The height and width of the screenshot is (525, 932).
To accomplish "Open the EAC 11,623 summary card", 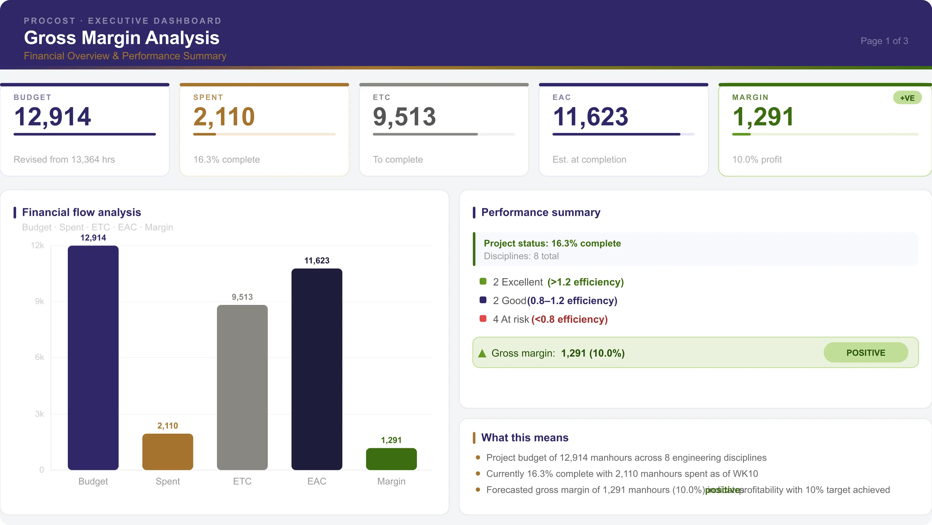I will tap(623, 130).
